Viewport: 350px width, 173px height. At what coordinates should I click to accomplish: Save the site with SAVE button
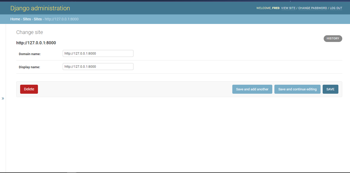tap(330, 89)
